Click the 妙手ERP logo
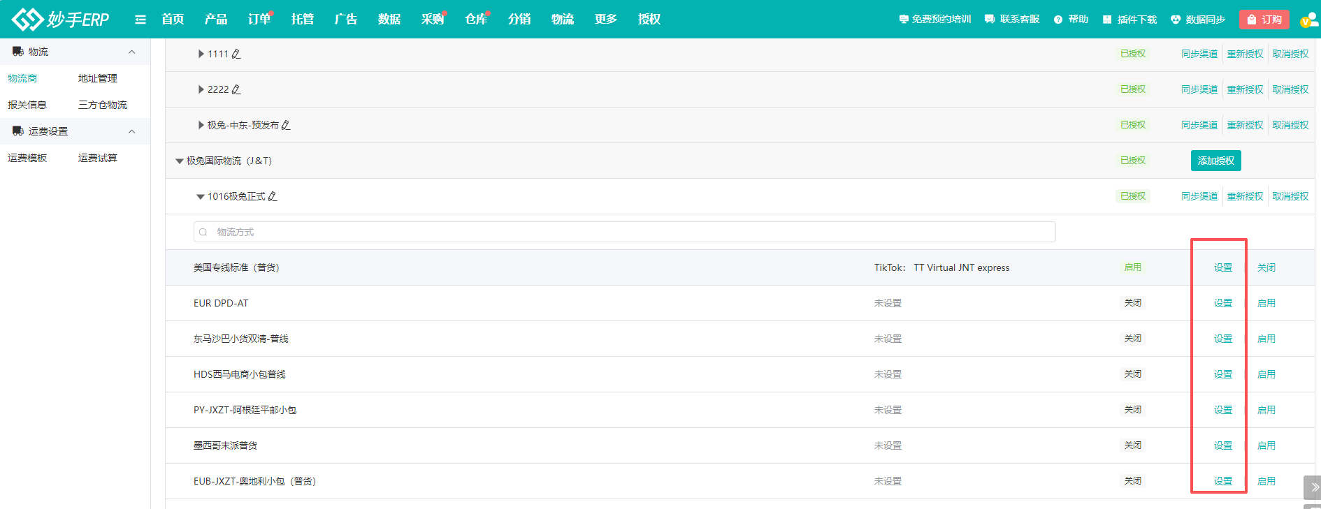 click(x=60, y=19)
